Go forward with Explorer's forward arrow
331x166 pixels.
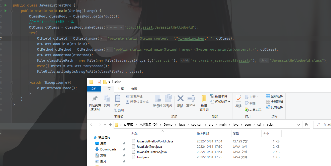(99, 125)
